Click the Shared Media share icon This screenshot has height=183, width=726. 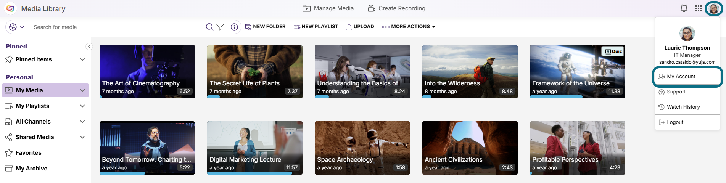coord(8,137)
